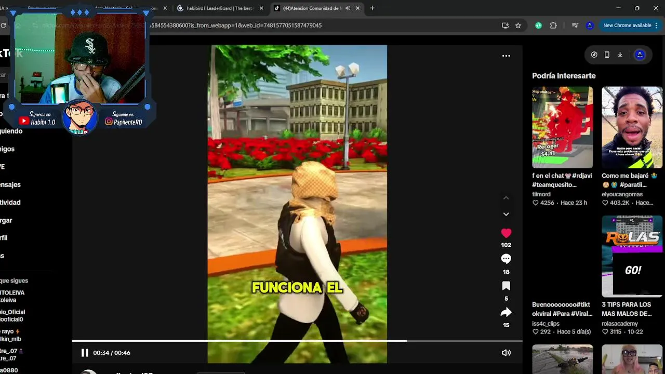Click the playing video frame
This screenshot has width=665, height=374.
297,204
